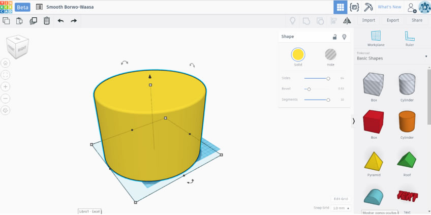Image resolution: width=431 pixels, height=215 pixels.
Task: Open the Tinkercad logo home
Action: [x=6, y=7]
